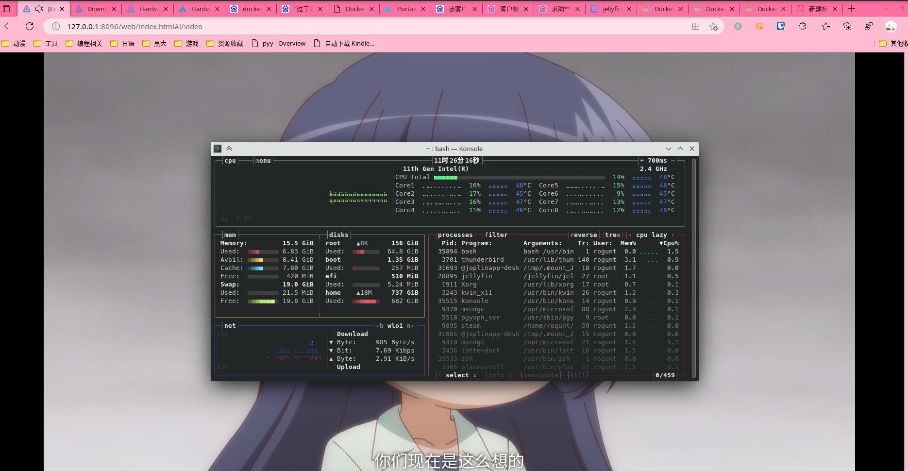The image size is (908, 471).
Task: Open the browser tab actions menu icon
Action: click(x=6, y=9)
